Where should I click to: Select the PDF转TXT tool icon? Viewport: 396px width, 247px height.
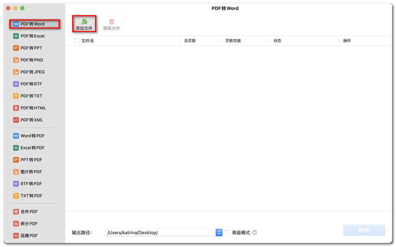coord(17,96)
